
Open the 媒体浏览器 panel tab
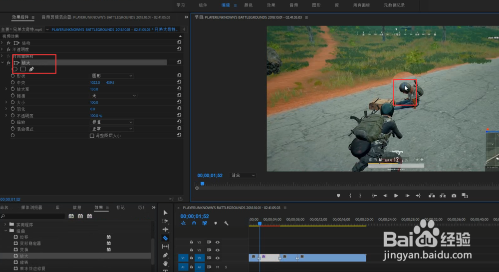click(x=31, y=208)
